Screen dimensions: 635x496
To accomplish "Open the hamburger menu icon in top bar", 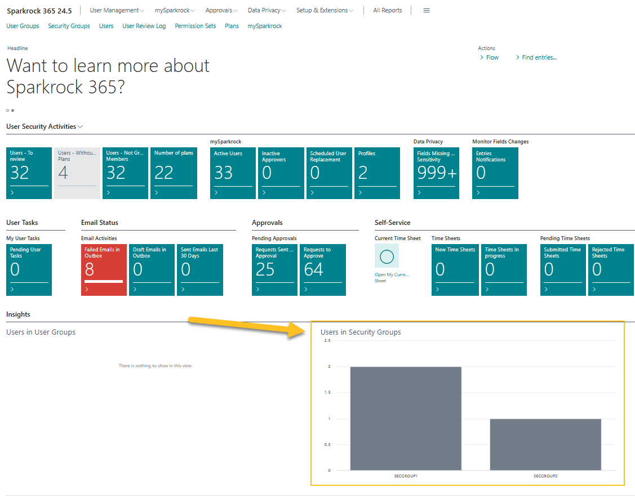I will click(x=427, y=10).
